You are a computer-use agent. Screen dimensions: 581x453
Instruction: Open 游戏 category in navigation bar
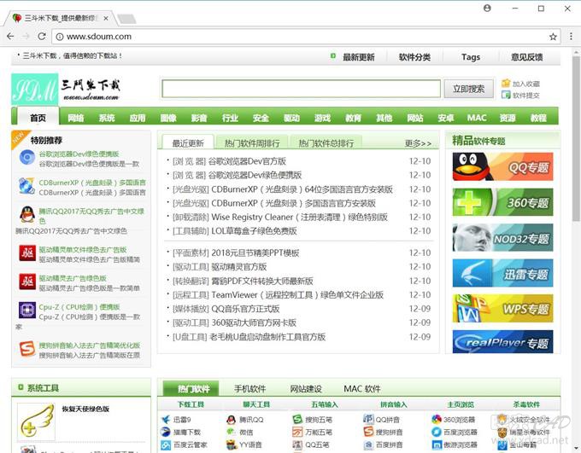pyautogui.click(x=322, y=118)
